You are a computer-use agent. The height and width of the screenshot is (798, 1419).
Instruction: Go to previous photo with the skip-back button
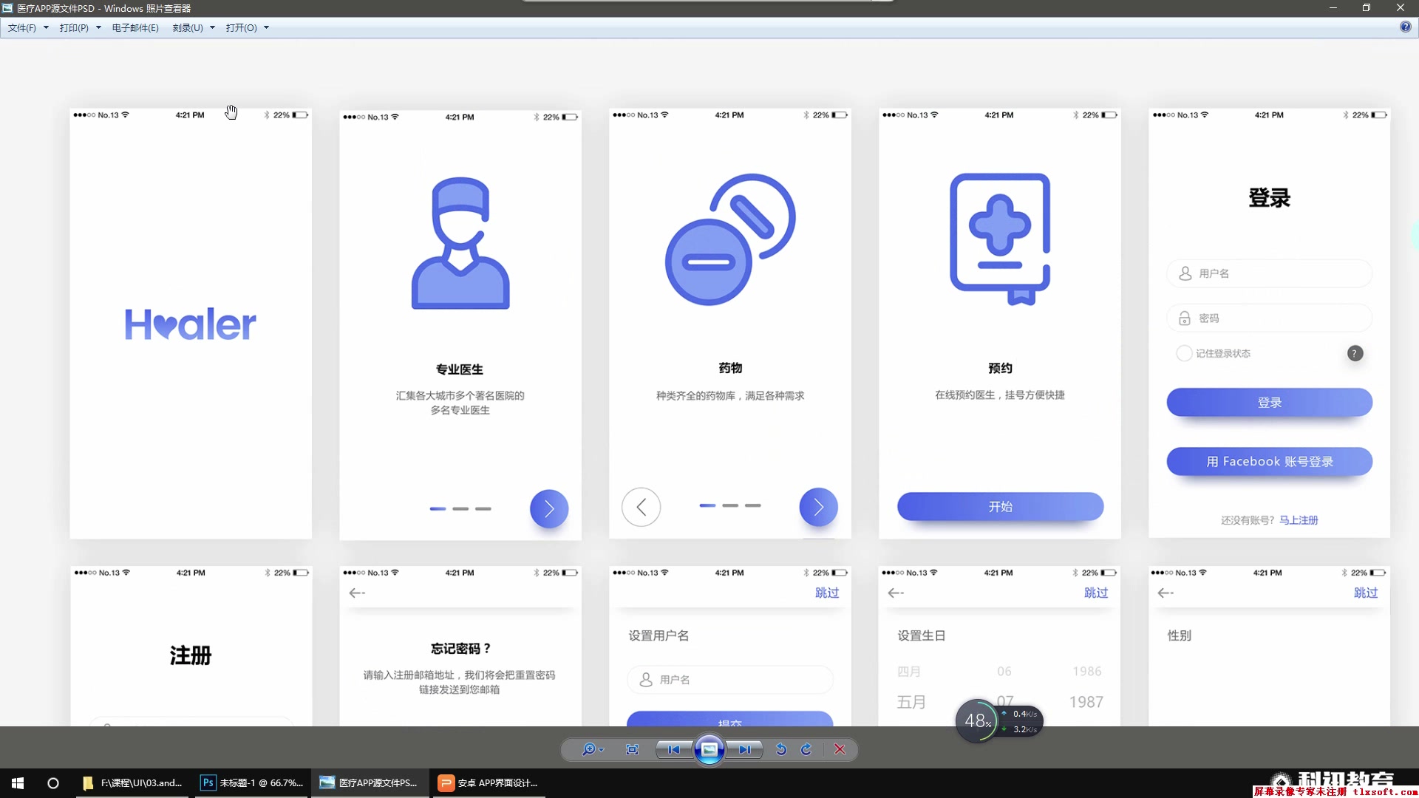pyautogui.click(x=673, y=749)
